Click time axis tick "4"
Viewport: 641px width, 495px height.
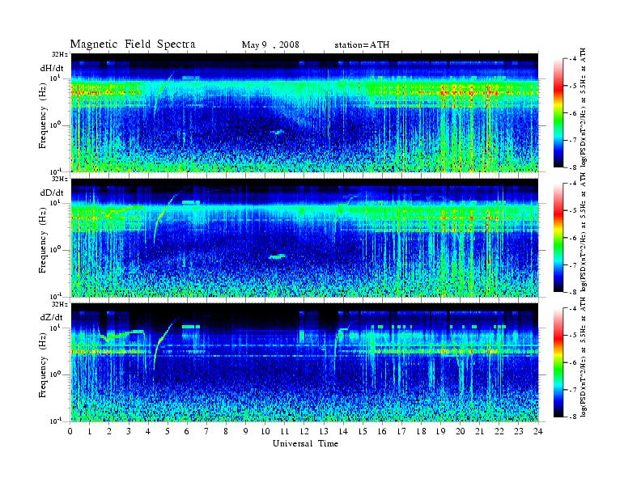148,431
